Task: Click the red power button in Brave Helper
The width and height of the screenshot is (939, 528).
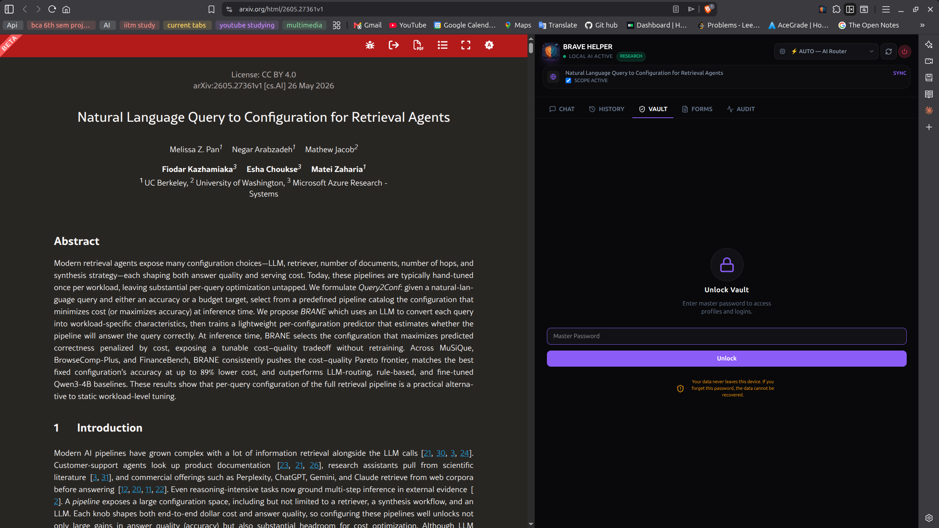Action: [x=905, y=51]
